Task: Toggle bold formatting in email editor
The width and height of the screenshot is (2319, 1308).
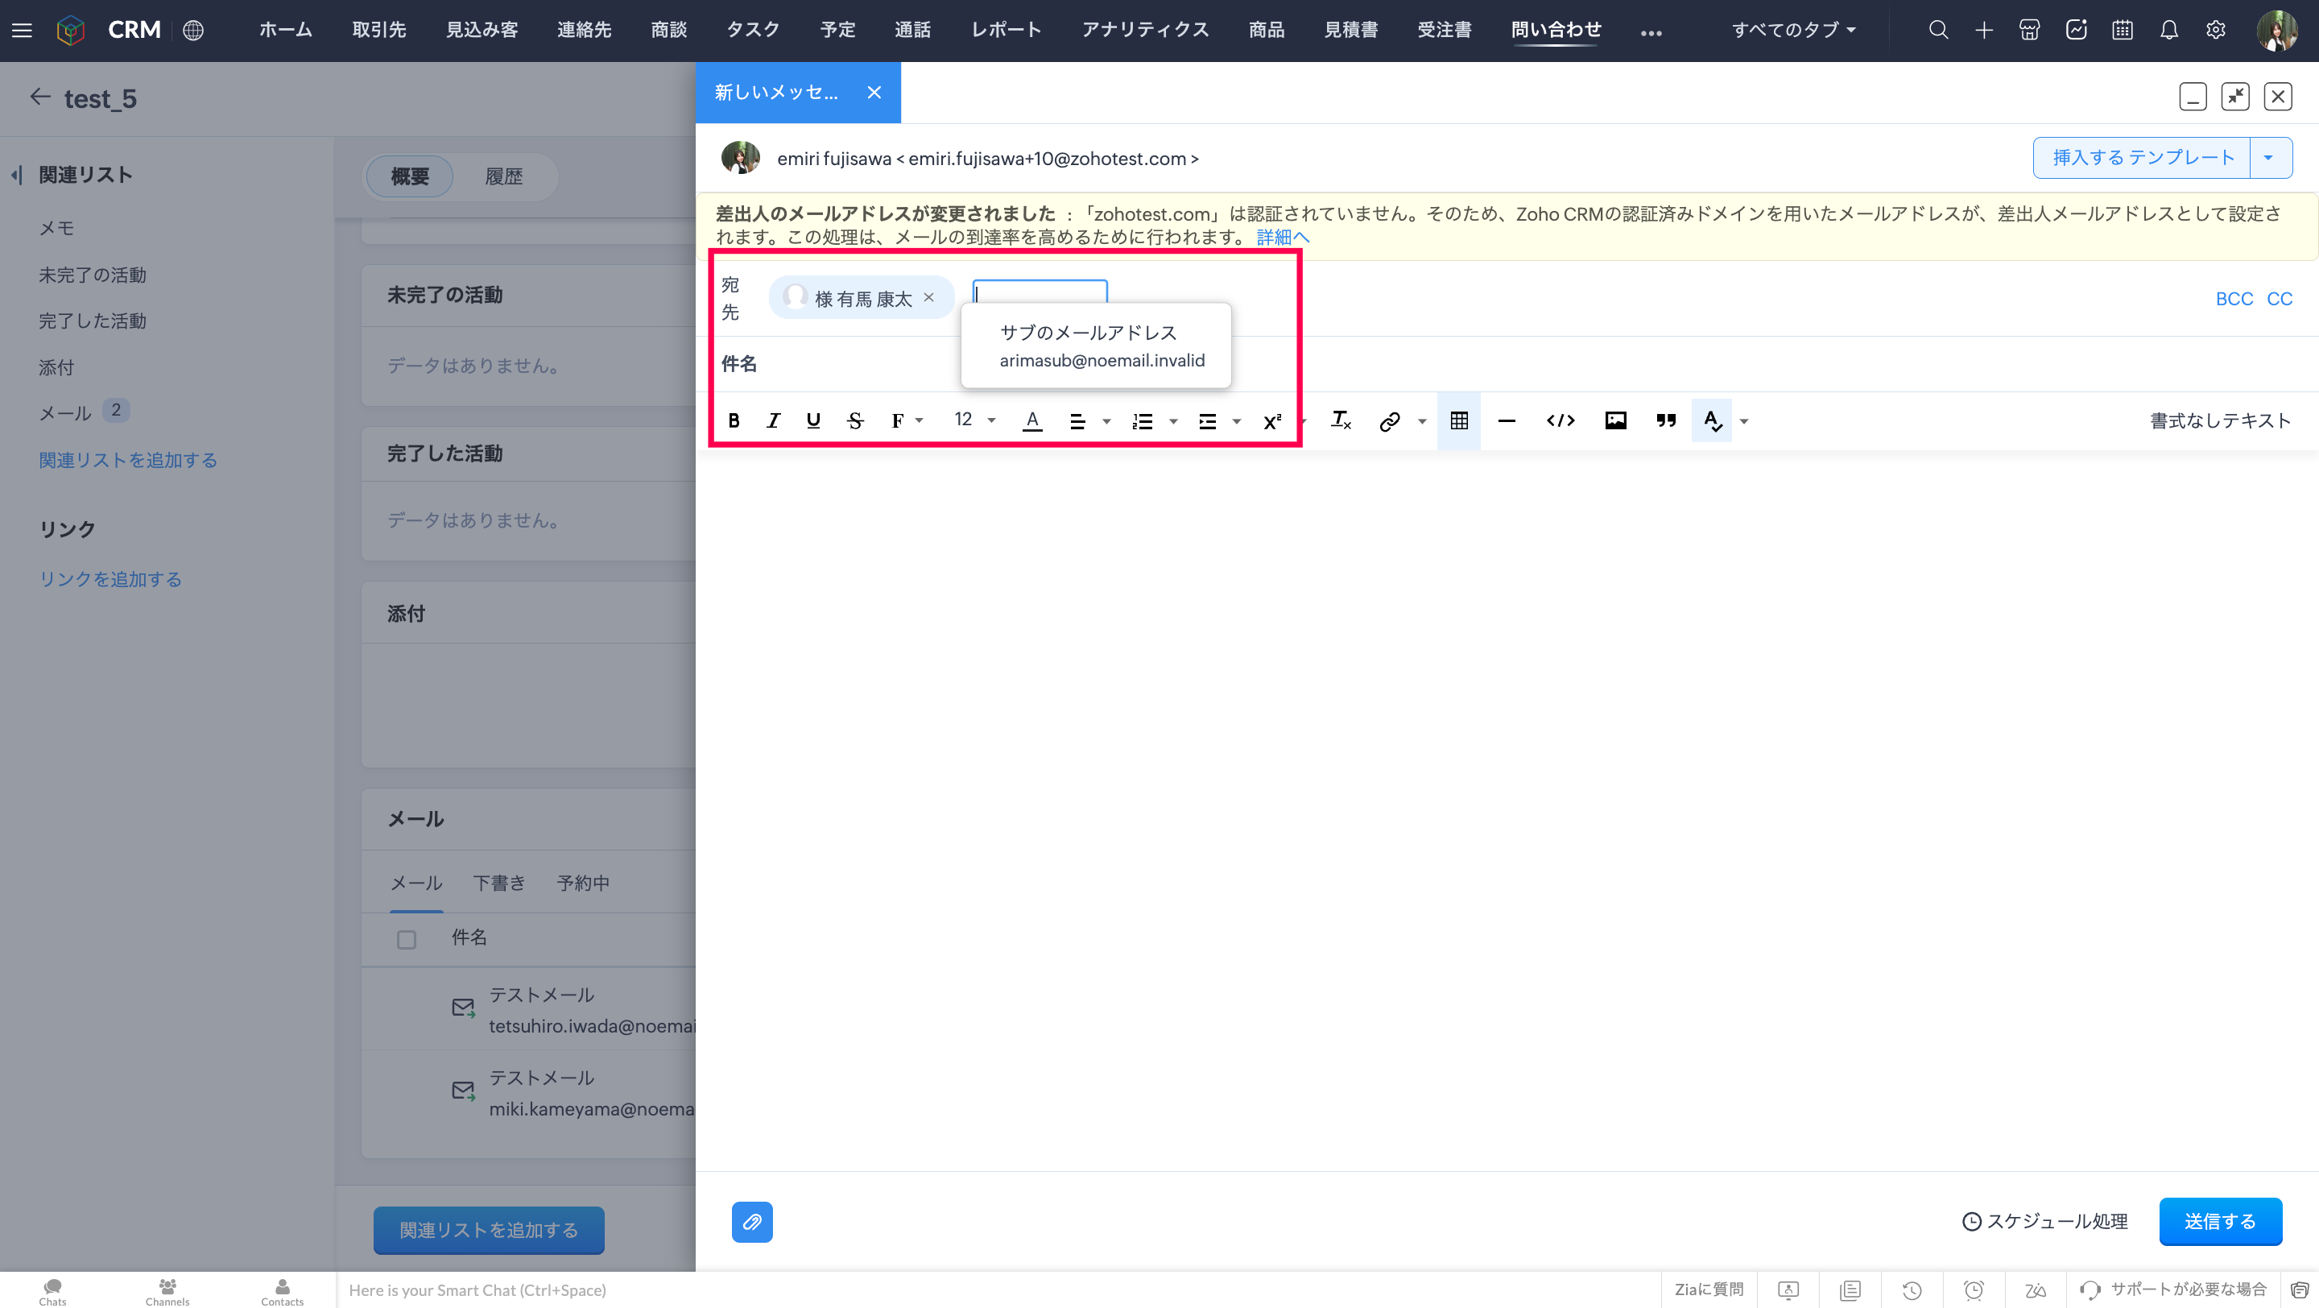Action: [x=734, y=420]
